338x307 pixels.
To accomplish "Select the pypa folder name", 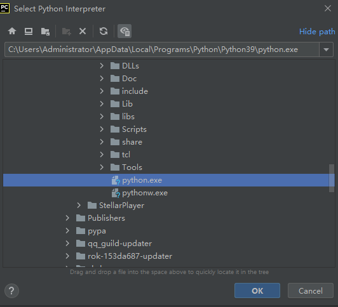I will tap(97, 232).
